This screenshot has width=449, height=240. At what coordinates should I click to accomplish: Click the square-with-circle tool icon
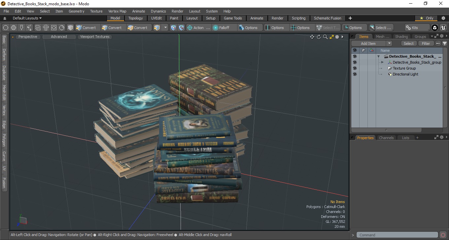[53, 28]
